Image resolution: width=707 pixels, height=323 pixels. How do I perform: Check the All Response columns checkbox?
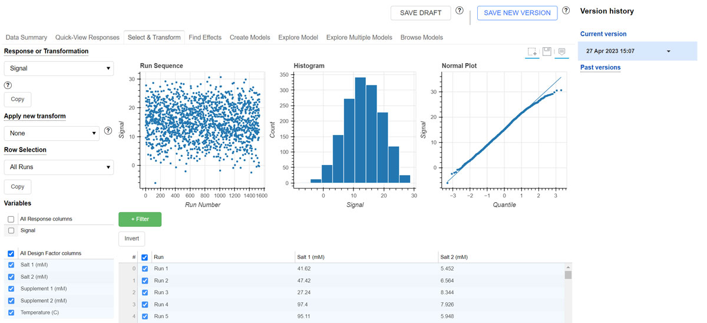pyautogui.click(x=11, y=219)
